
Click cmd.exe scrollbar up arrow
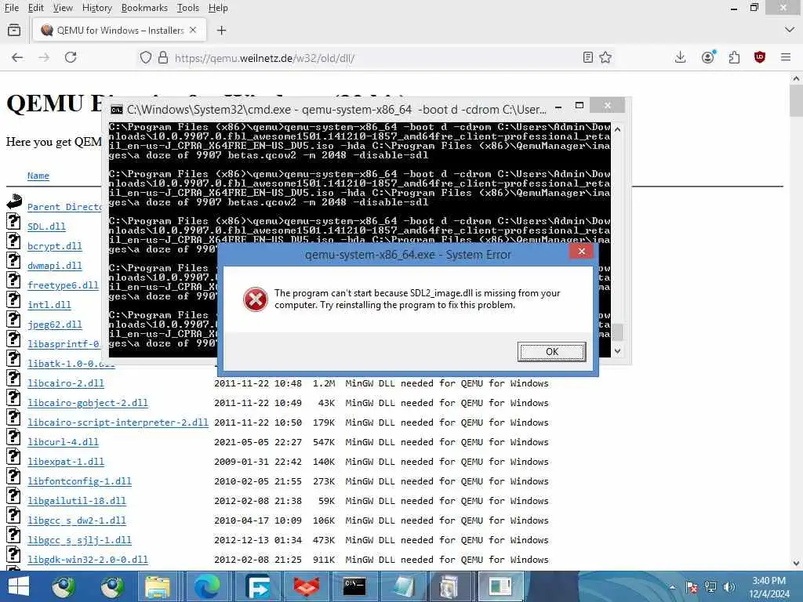coord(618,129)
